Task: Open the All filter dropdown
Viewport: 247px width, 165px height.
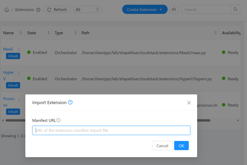Action: 87,9
